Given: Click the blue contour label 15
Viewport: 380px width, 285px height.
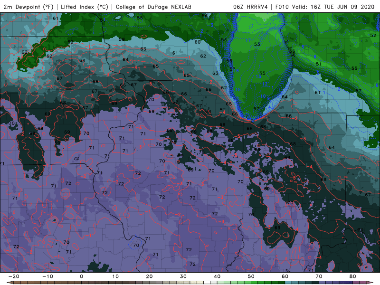Looking at the screenshot, I should tap(238, 89).
